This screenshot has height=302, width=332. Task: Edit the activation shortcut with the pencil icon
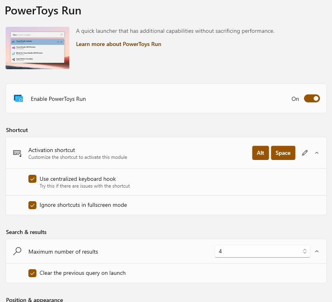(305, 153)
